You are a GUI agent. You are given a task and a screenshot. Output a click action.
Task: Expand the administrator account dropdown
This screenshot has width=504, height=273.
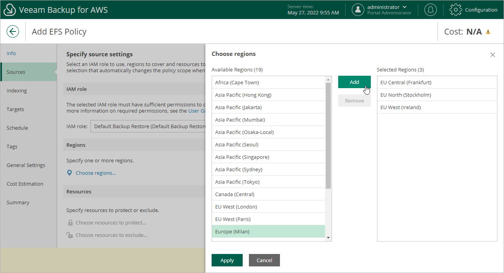[405, 7]
